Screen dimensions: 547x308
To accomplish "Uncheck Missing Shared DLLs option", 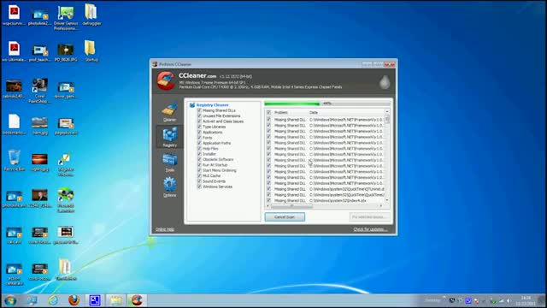I will [199, 110].
